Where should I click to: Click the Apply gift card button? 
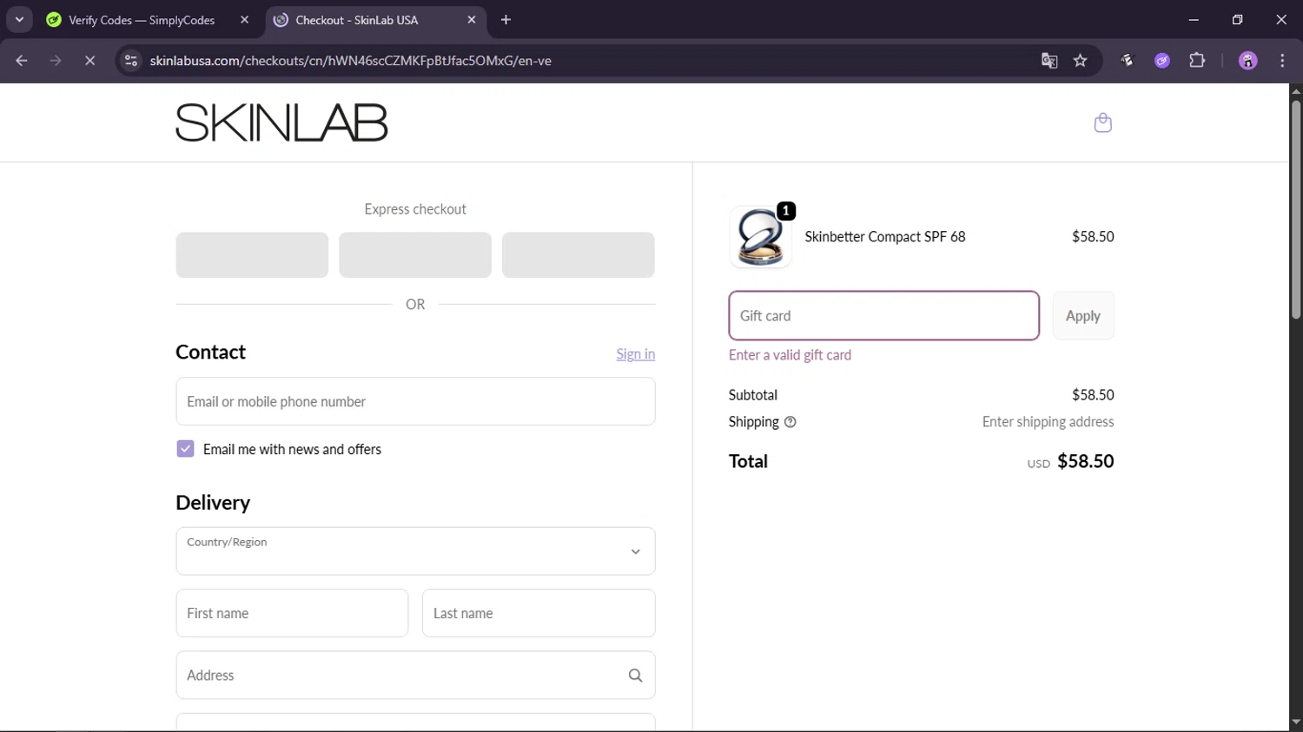point(1083,316)
